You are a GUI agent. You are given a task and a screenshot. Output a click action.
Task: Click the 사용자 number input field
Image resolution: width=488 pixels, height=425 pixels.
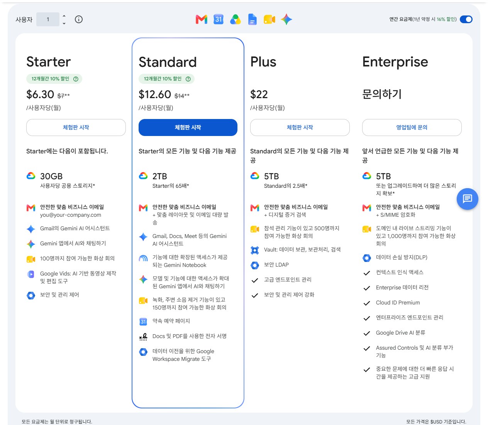(48, 19)
